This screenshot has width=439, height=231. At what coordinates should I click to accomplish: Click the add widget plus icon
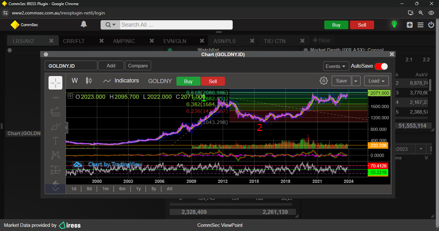point(409,25)
